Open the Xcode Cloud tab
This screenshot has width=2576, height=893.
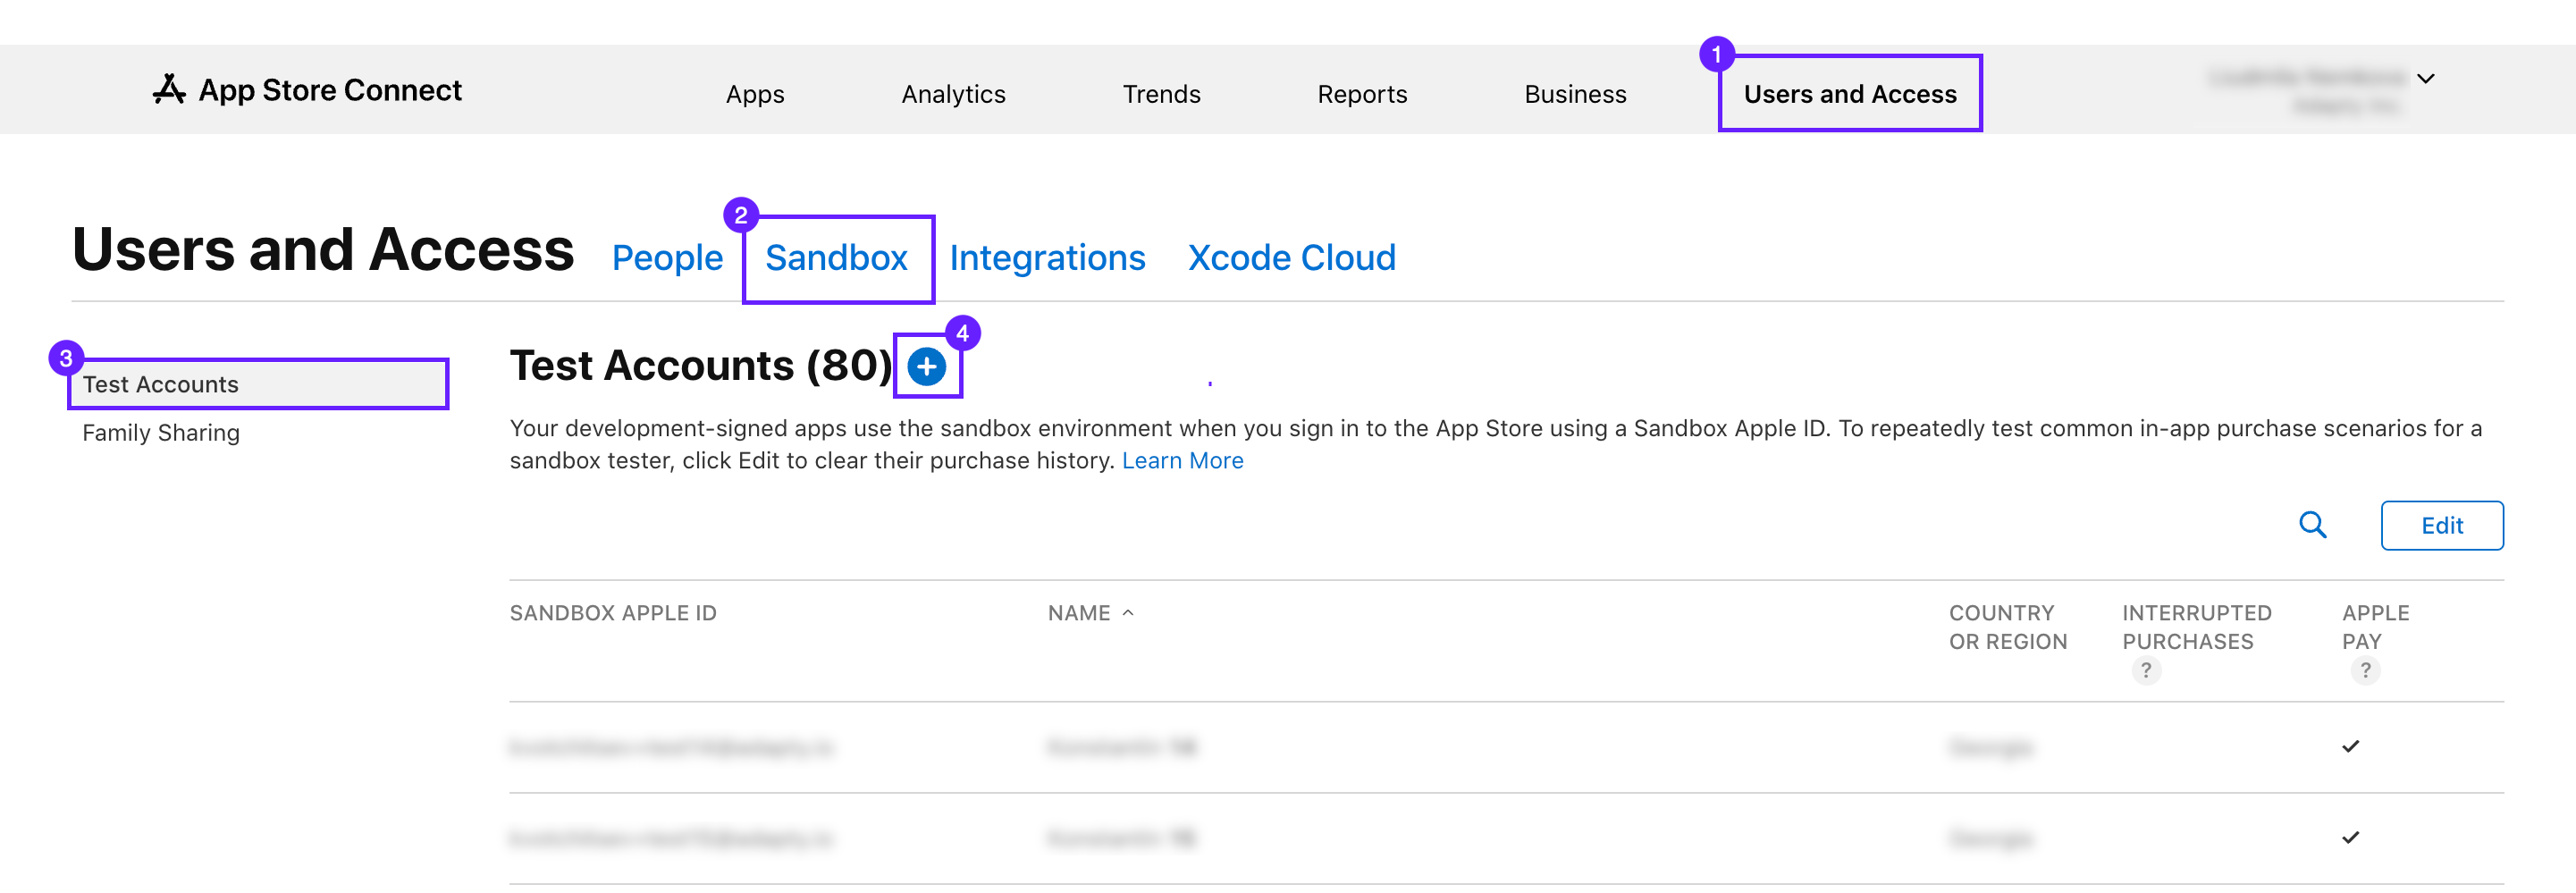point(1291,258)
